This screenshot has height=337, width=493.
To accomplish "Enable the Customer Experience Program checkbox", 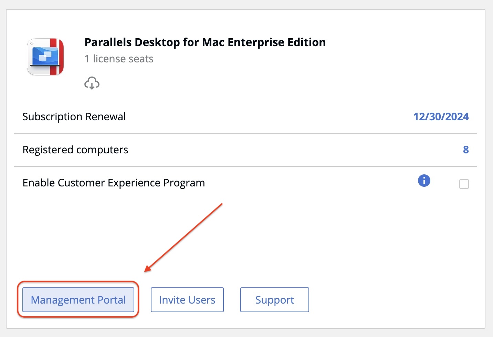I will point(464,184).
